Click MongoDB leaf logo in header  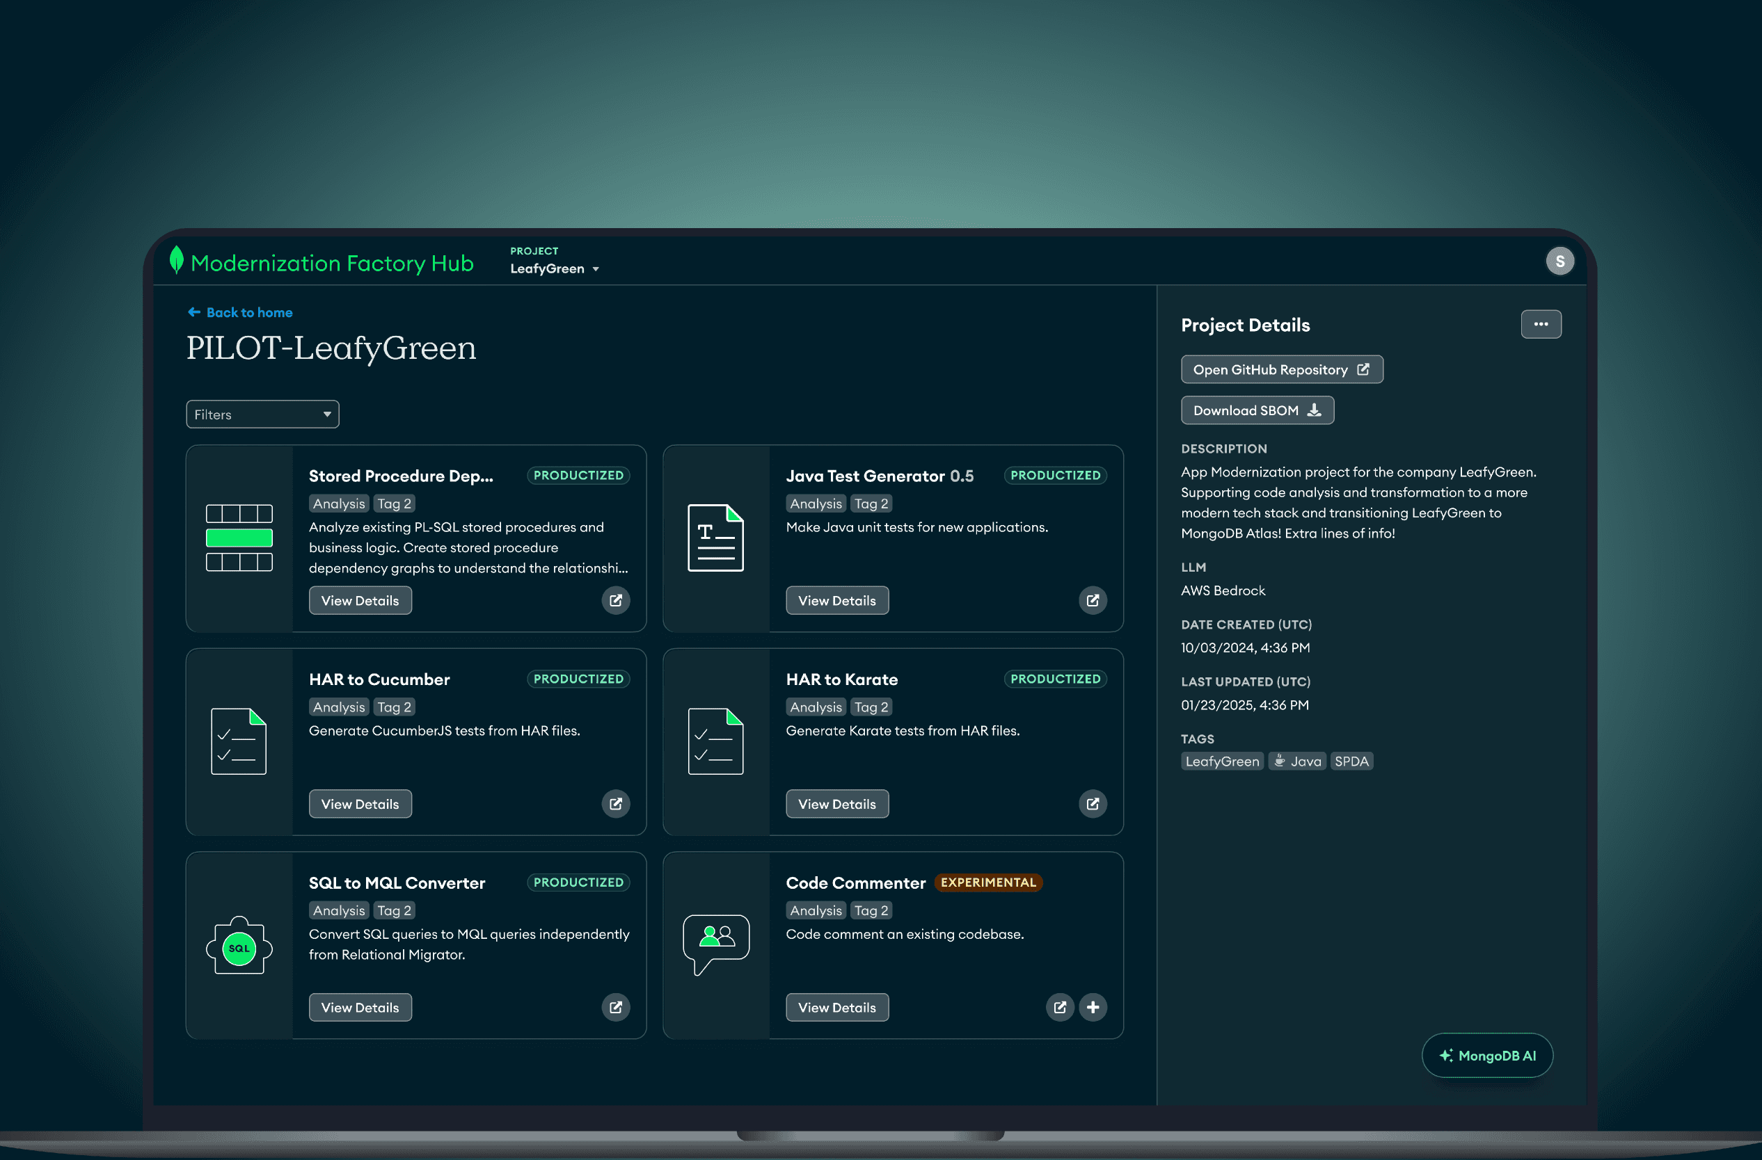click(176, 260)
